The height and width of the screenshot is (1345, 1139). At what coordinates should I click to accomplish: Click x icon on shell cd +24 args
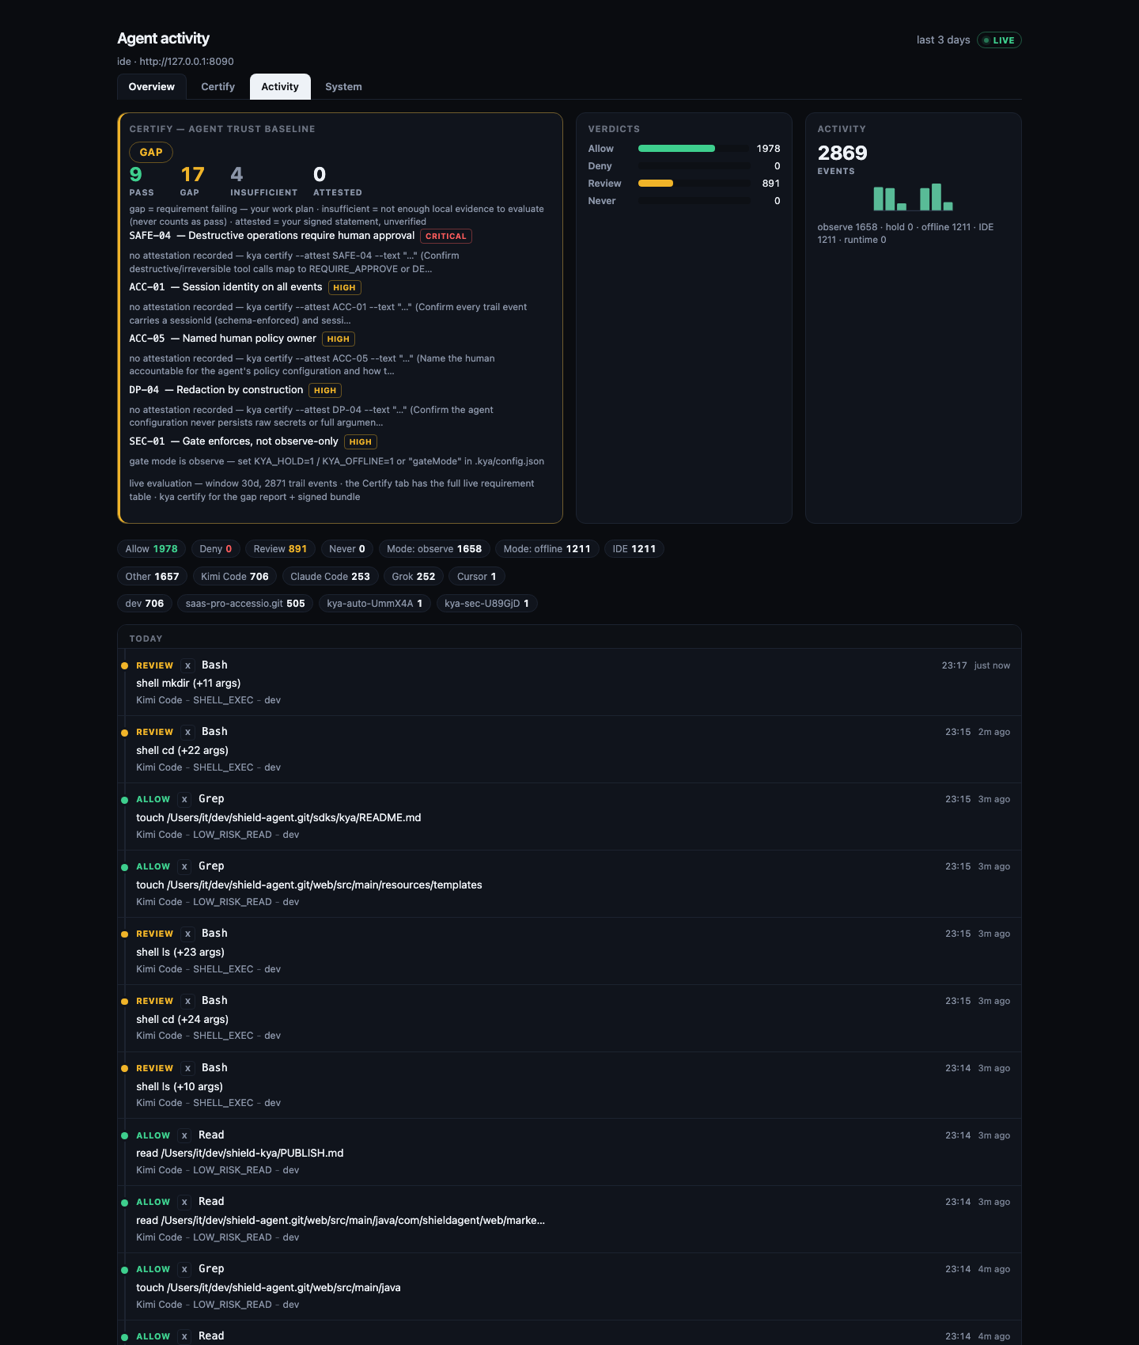[x=187, y=1002]
